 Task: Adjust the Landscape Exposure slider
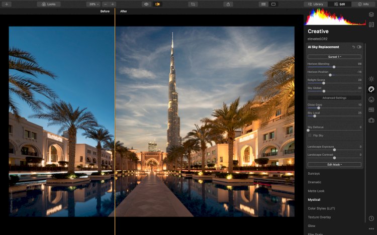(x=334, y=150)
